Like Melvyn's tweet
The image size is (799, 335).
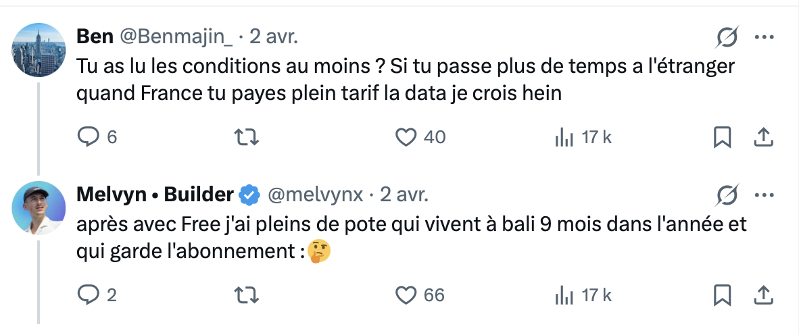(x=405, y=294)
